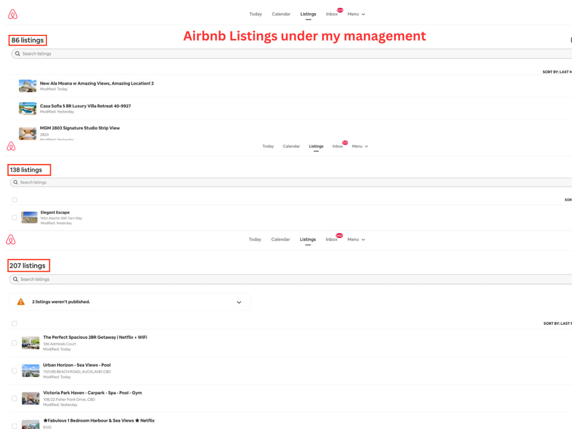Open Fabulous 1 Bedroom Harbour listing title
Image resolution: width=572 pixels, height=429 pixels.
click(x=99, y=420)
